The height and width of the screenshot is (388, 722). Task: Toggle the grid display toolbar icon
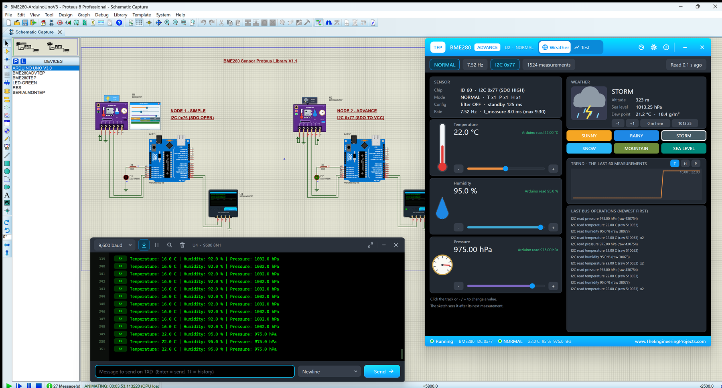[139, 23]
